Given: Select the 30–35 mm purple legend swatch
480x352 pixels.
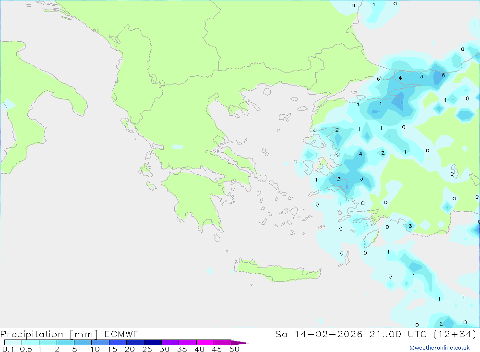Looking at the screenshot, I should click(170, 342).
